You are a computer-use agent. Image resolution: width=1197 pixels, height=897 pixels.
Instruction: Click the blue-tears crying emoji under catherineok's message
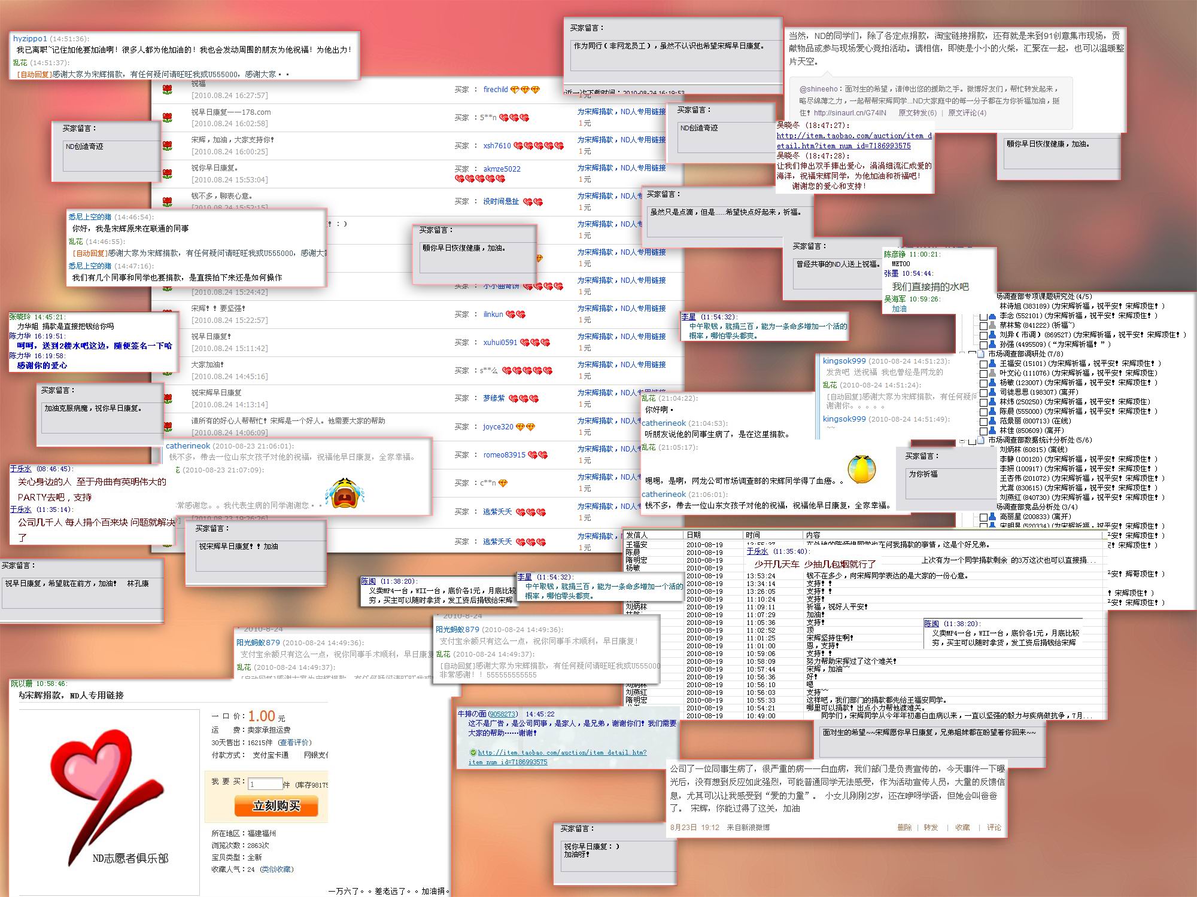pyautogui.click(x=345, y=493)
